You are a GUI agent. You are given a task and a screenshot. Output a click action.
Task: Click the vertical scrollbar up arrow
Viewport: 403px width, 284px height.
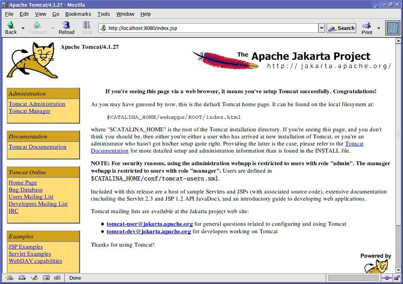click(x=398, y=41)
